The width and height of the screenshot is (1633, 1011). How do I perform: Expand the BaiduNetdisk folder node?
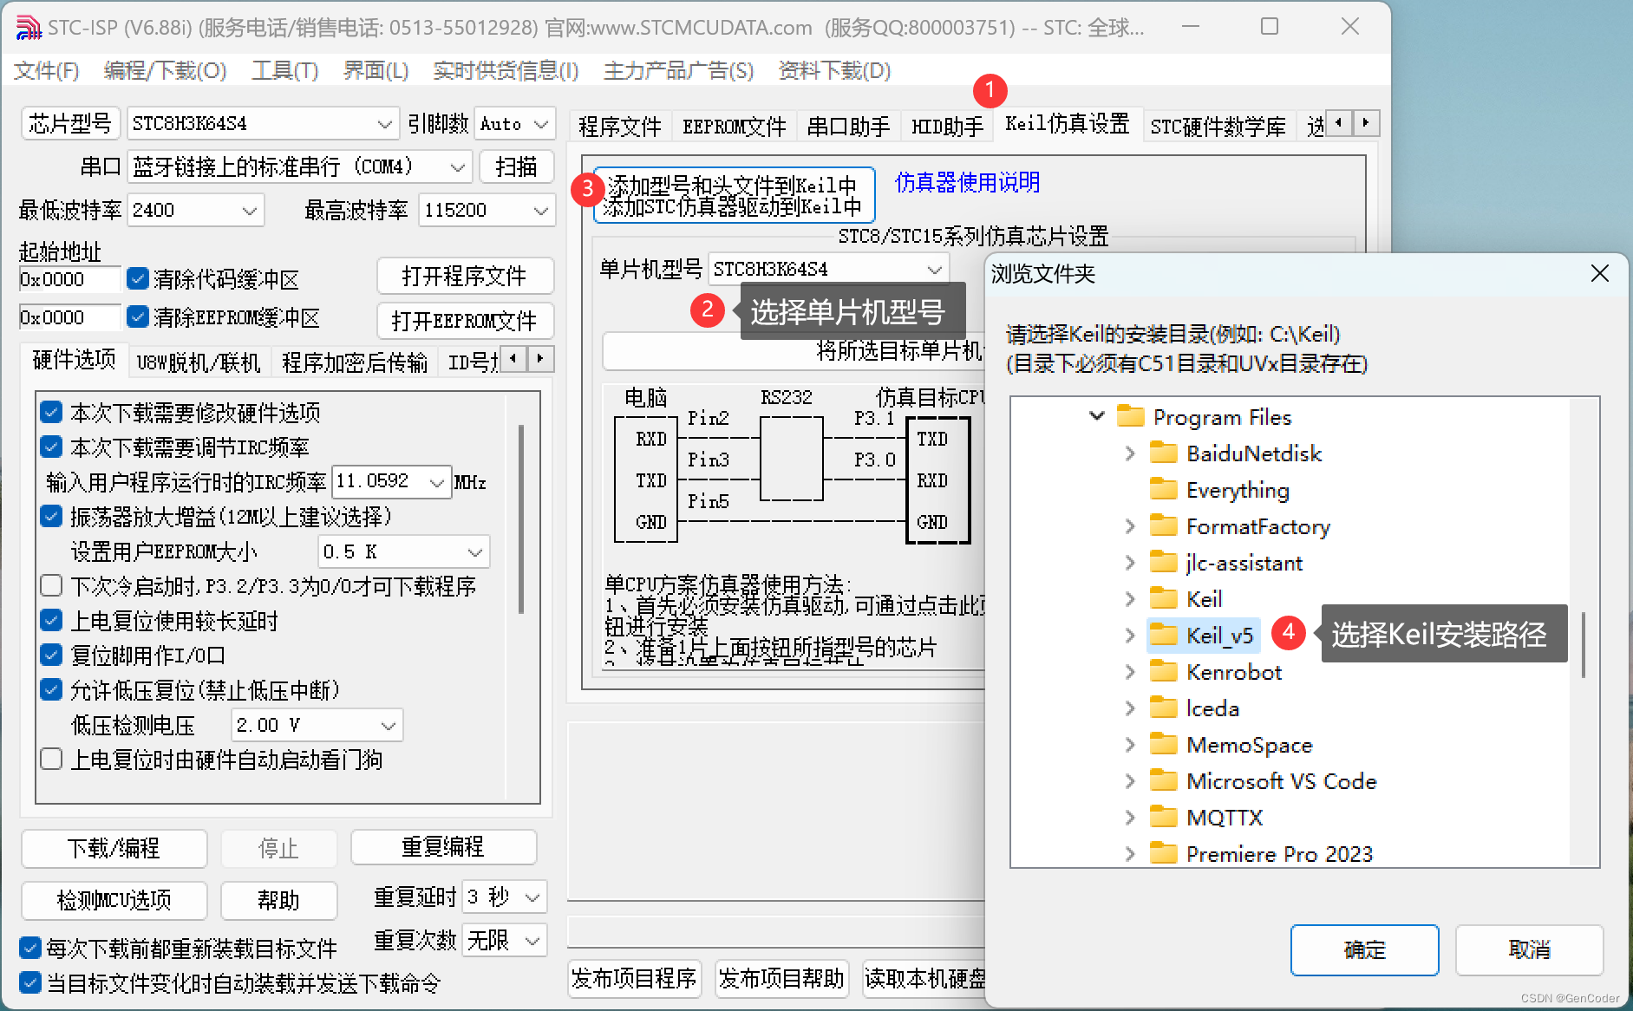pos(1130,453)
